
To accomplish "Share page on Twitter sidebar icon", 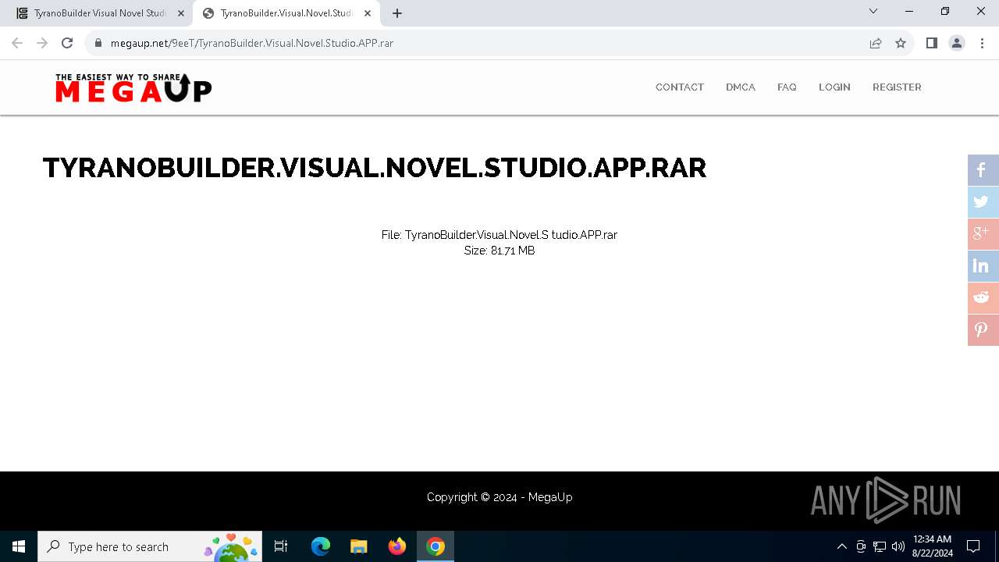I will pyautogui.click(x=983, y=202).
